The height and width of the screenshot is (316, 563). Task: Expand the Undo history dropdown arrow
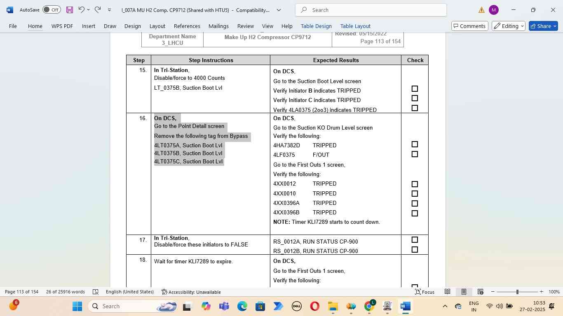pyautogui.click(x=88, y=10)
